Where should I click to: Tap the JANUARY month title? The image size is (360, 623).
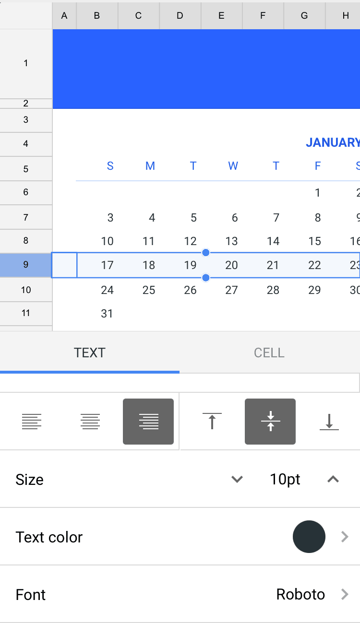332,142
